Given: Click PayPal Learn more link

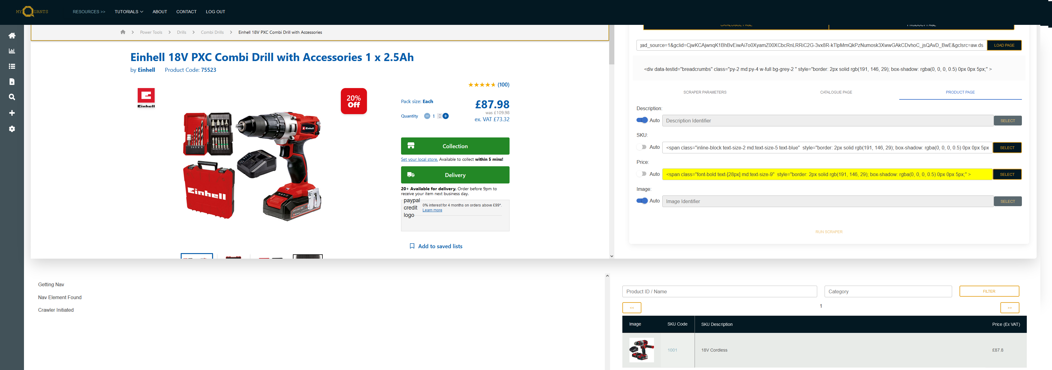Looking at the screenshot, I should (x=432, y=210).
